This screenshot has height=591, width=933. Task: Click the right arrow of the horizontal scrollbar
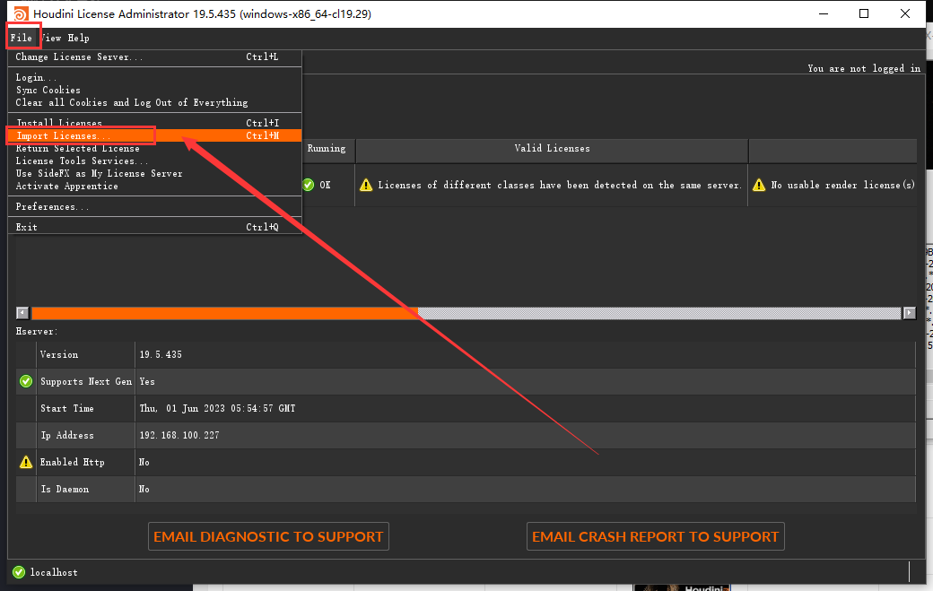click(x=908, y=312)
